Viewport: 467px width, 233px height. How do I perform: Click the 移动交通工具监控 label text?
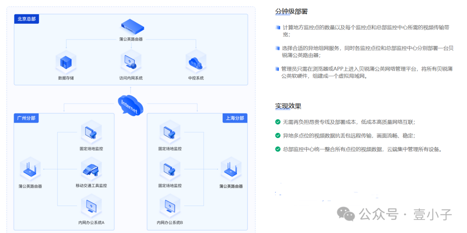[91, 186]
